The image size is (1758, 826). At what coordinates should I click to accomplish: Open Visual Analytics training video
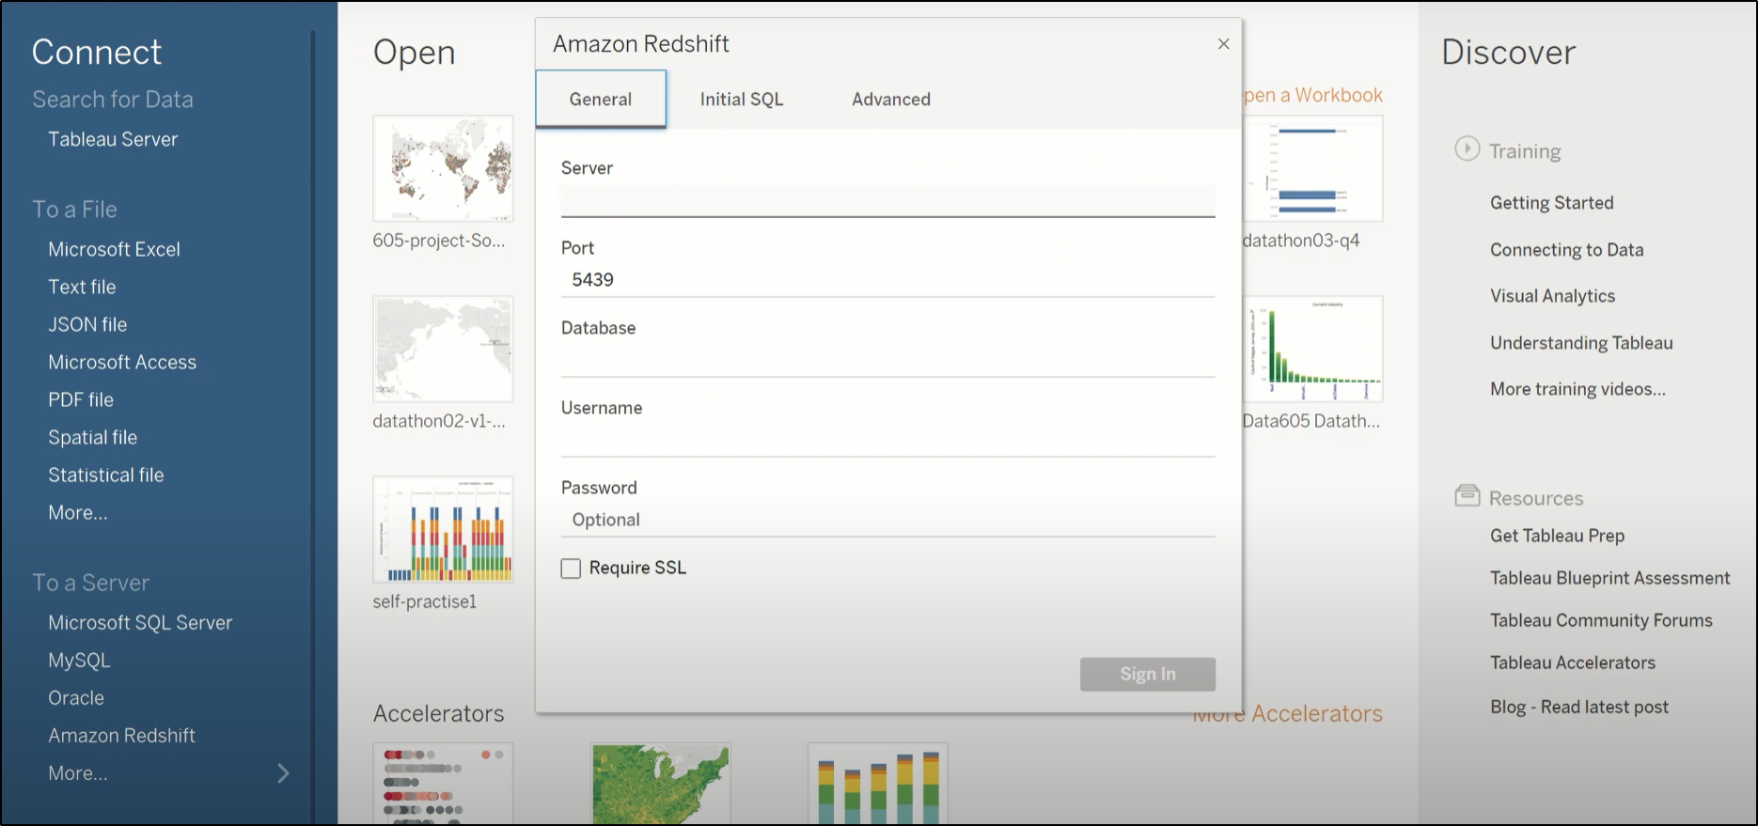1552,296
